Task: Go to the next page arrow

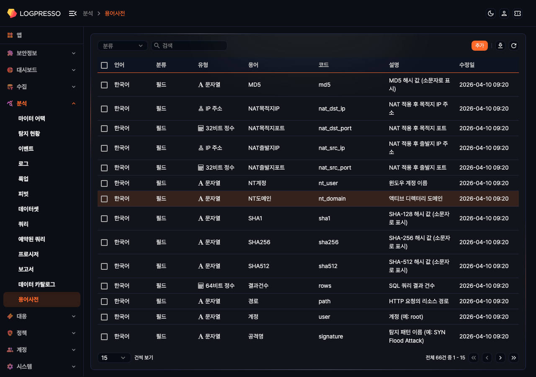Action: click(x=500, y=358)
